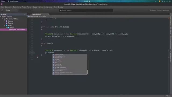Open the Сборка menu
172x97 pixels.
coord(35,7)
